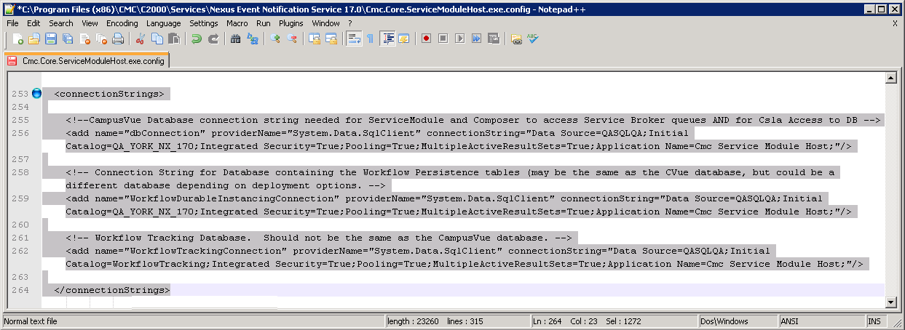905x330 pixels.
Task: Close document with menu bar X
Action: tap(895, 23)
